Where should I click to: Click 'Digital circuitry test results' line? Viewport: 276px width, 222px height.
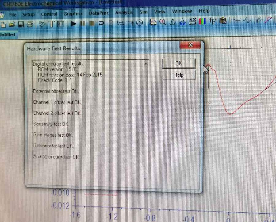tap(59, 64)
